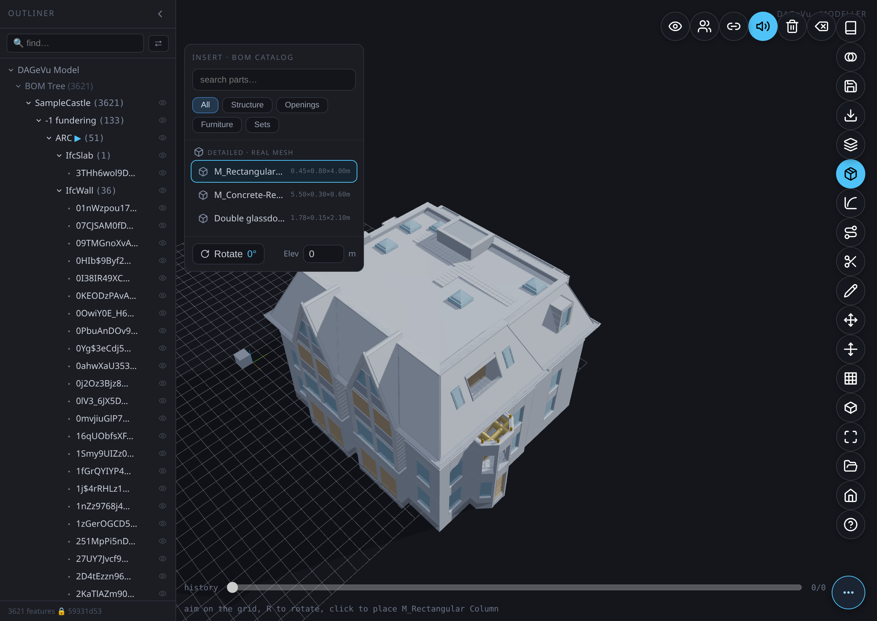Viewport: 877px width, 621px height.
Task: Click the history slider handle
Action: pyautogui.click(x=232, y=587)
